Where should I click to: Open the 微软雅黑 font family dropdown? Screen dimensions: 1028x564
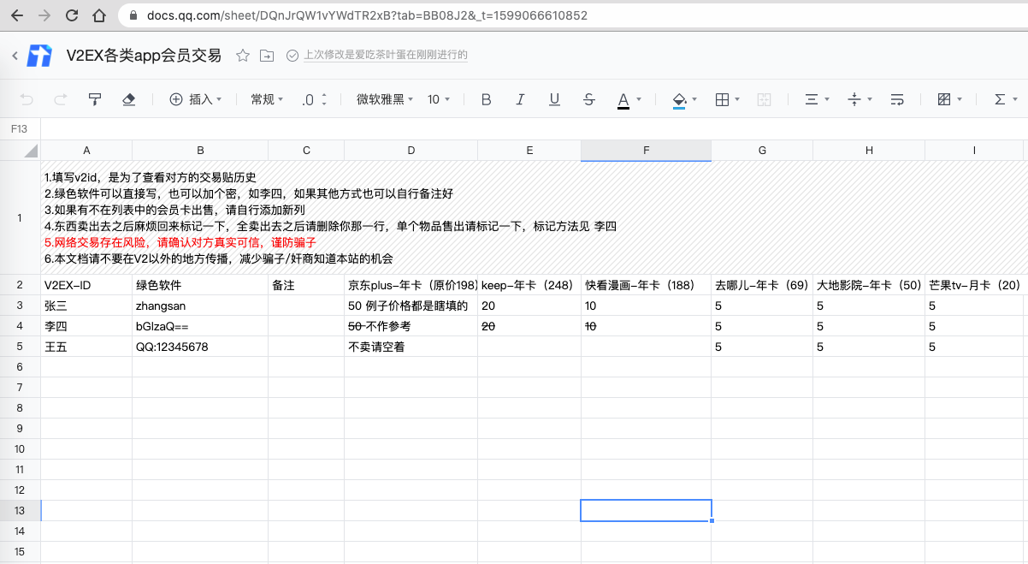(x=384, y=99)
